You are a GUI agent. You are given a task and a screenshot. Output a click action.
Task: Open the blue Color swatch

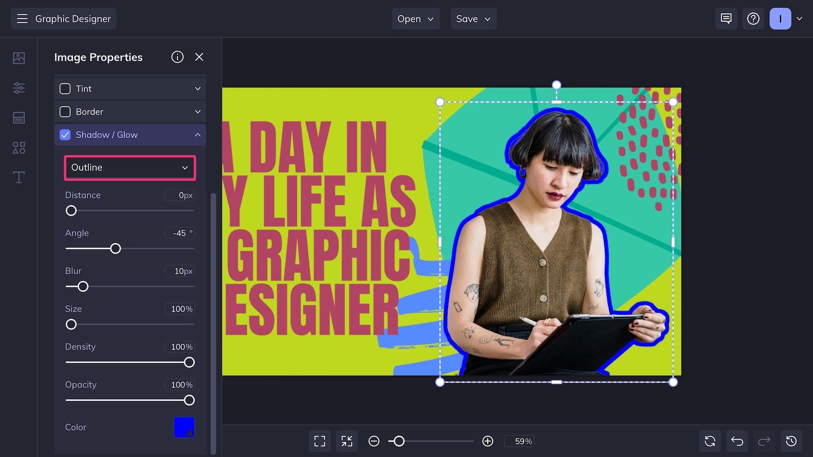tap(184, 427)
